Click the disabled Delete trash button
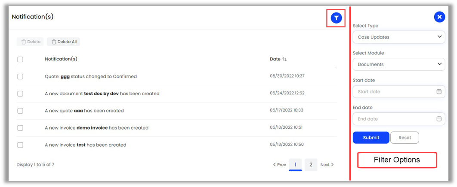 click(x=31, y=42)
